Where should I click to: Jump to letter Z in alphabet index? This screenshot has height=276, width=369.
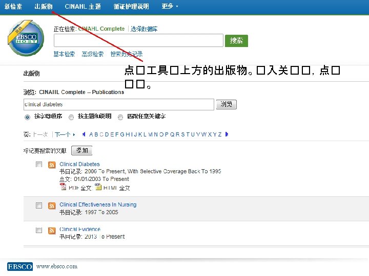click(220, 134)
